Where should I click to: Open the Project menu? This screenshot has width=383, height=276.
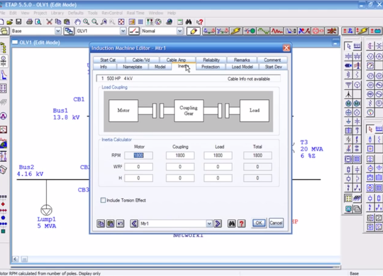[x=40, y=13]
